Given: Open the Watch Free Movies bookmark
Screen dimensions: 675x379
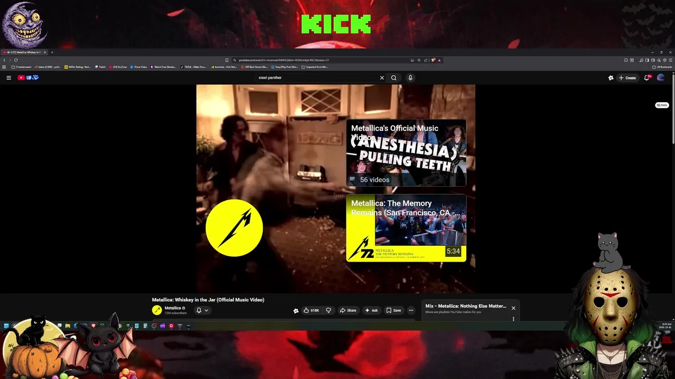Looking at the screenshot, I should (x=163, y=67).
